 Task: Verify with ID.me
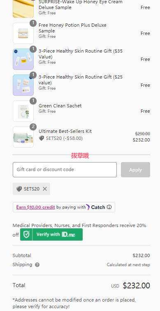coord(51,234)
